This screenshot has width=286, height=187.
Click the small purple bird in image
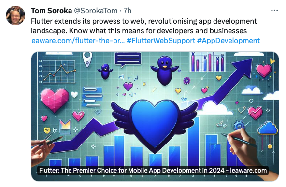tap(105, 72)
